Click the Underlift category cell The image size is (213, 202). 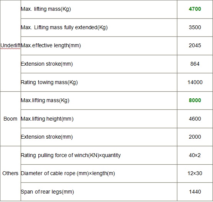coord(10,45)
